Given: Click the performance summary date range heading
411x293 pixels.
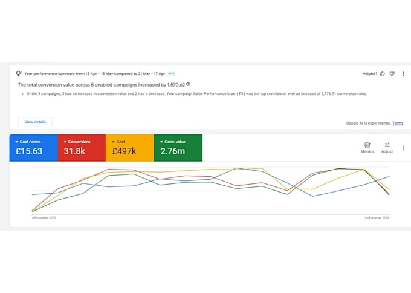Looking at the screenshot, I should [95, 74].
